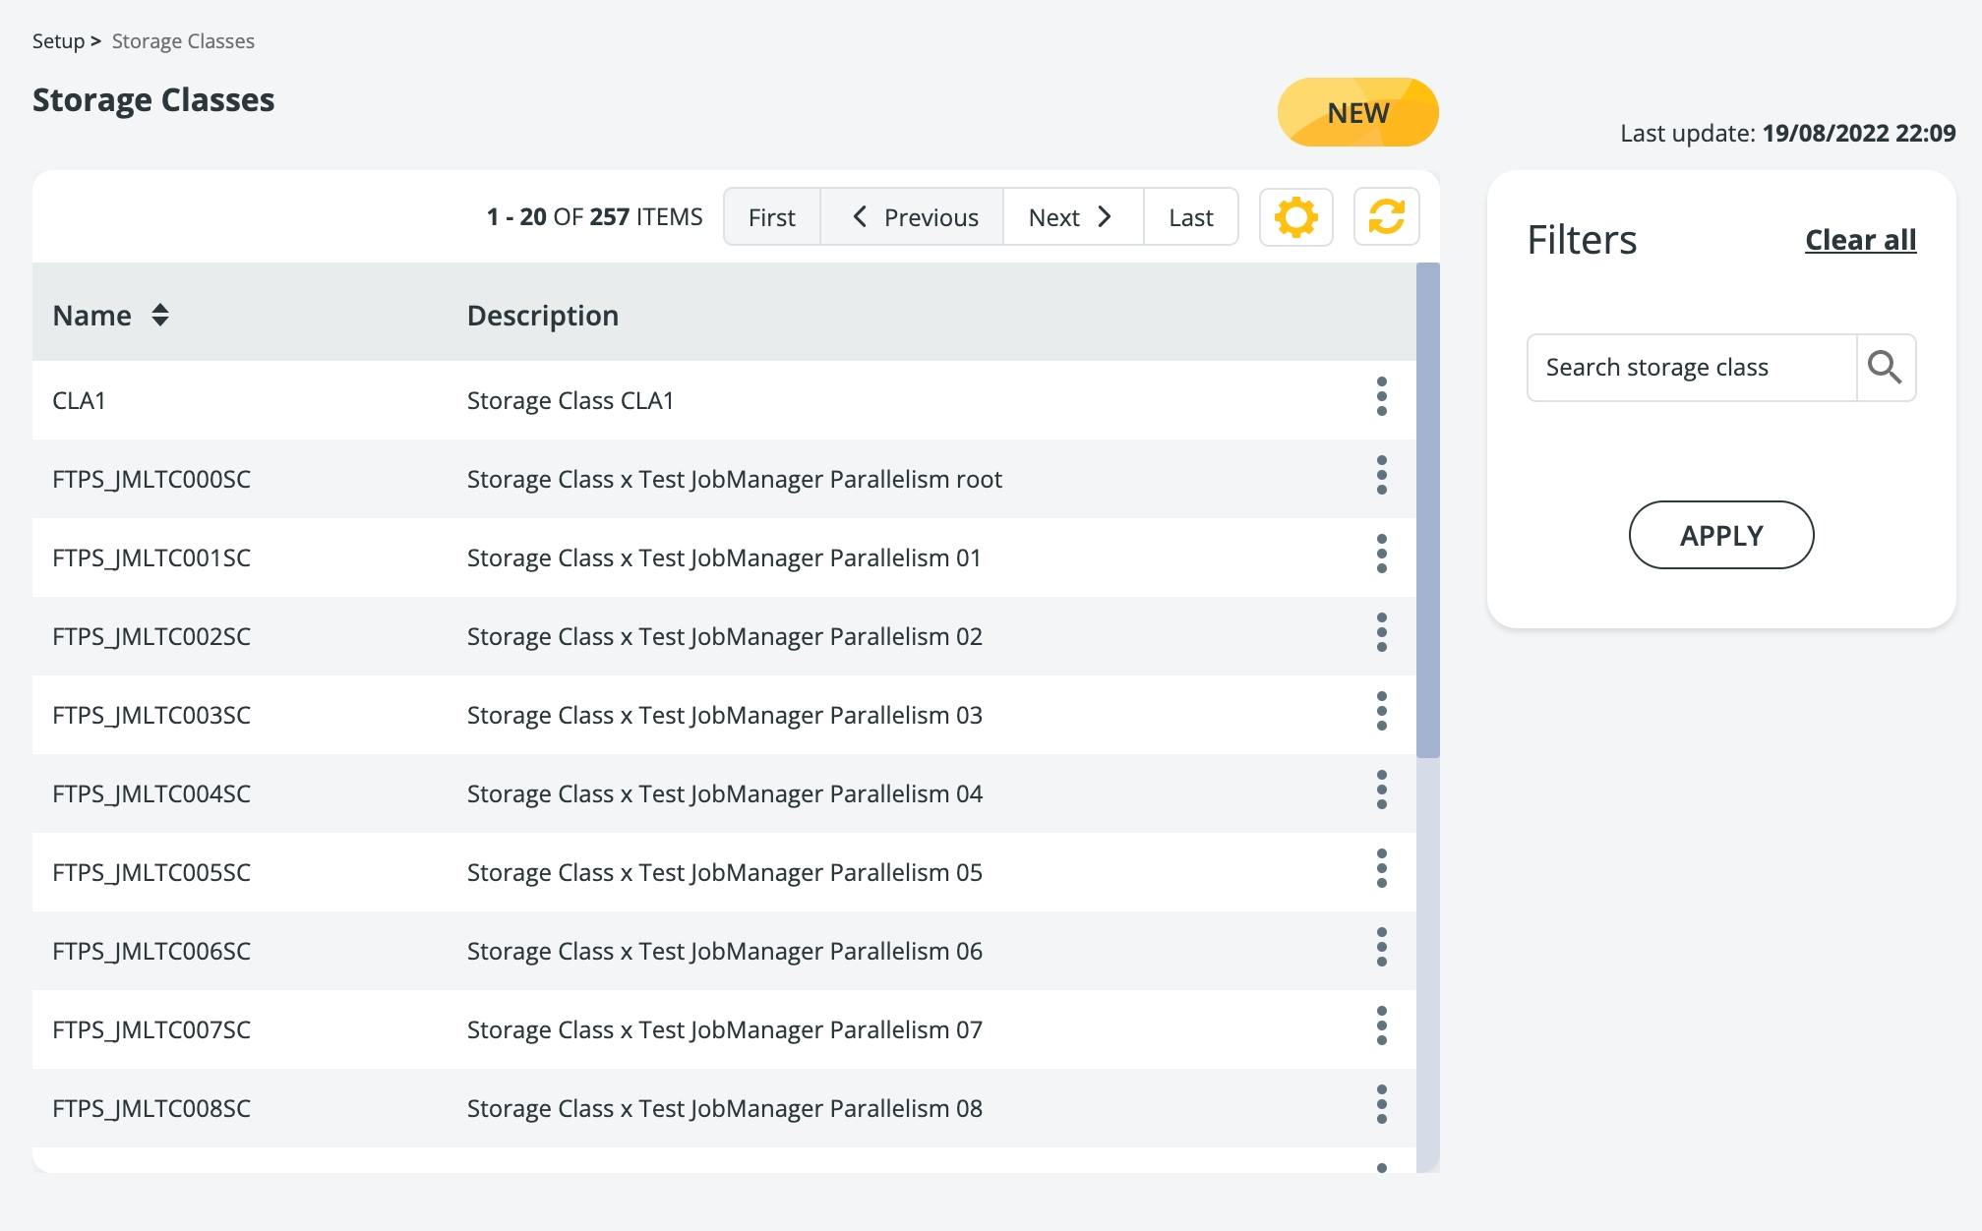Click the orange refresh icon

(1386, 217)
